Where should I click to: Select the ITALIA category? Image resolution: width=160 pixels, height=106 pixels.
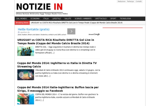coord(46,19)
